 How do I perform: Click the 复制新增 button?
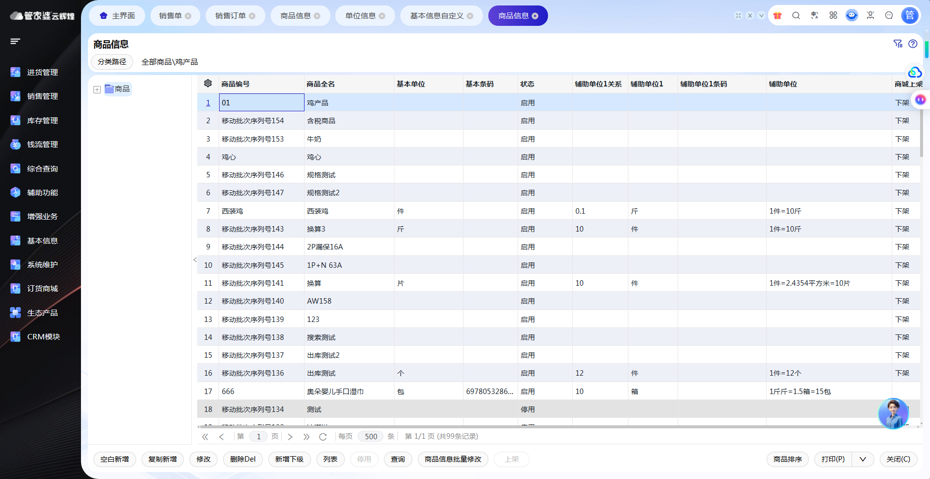(162, 459)
